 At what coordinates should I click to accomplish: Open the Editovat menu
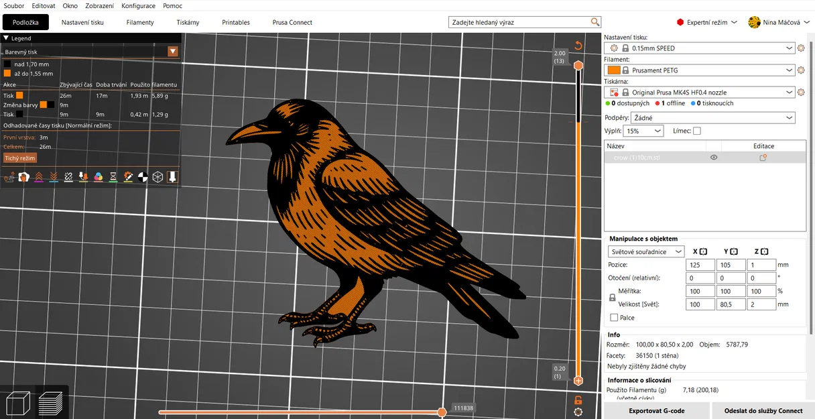(44, 6)
